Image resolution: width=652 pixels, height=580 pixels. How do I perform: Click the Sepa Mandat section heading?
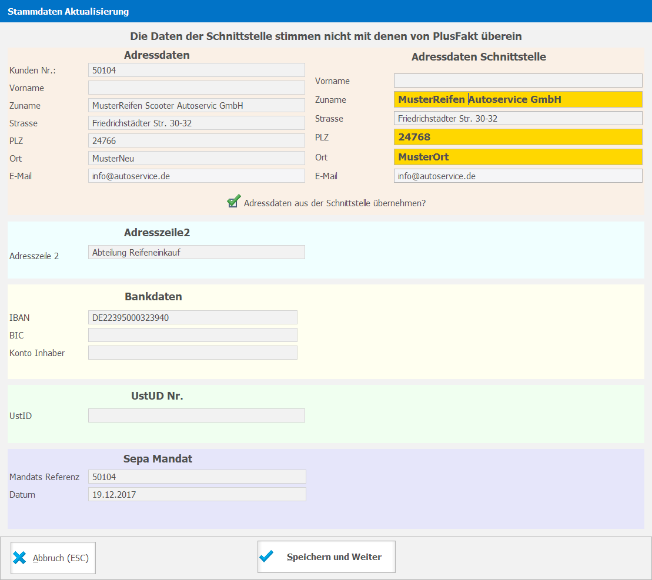tap(158, 459)
